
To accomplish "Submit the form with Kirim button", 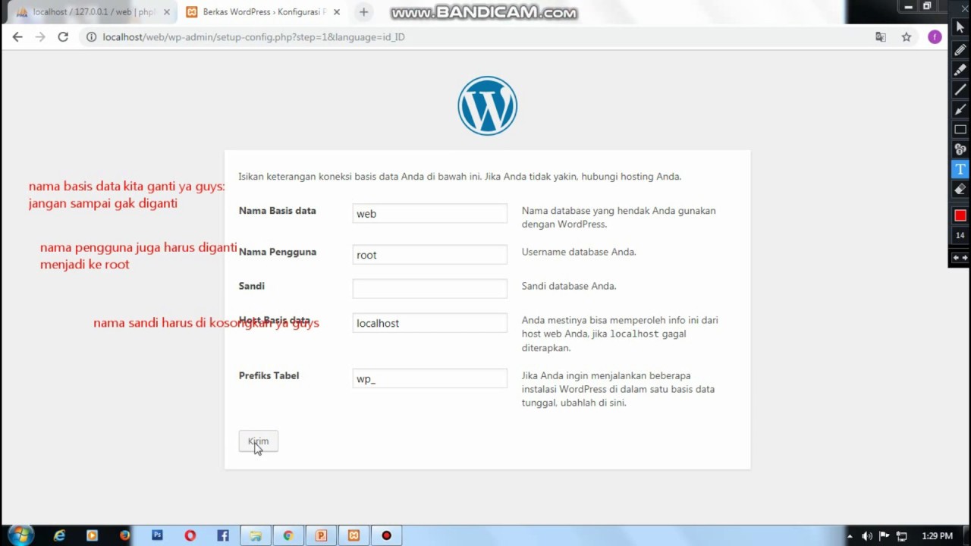I will (x=259, y=441).
